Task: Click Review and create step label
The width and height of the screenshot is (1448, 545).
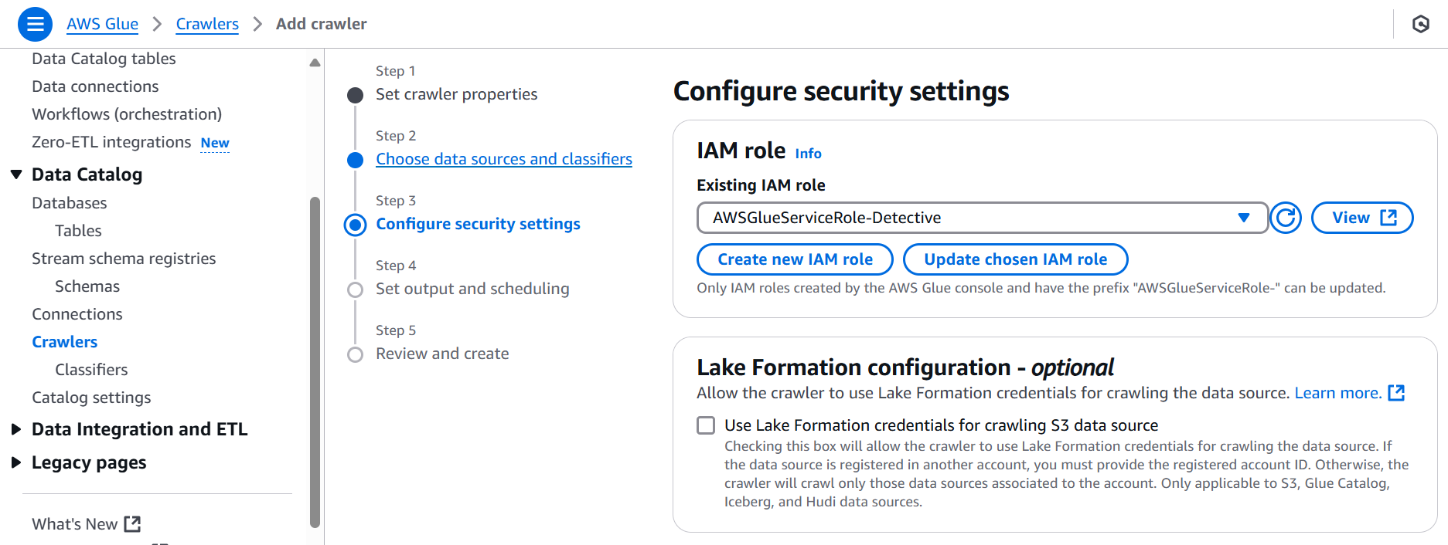Action: pyautogui.click(x=442, y=354)
